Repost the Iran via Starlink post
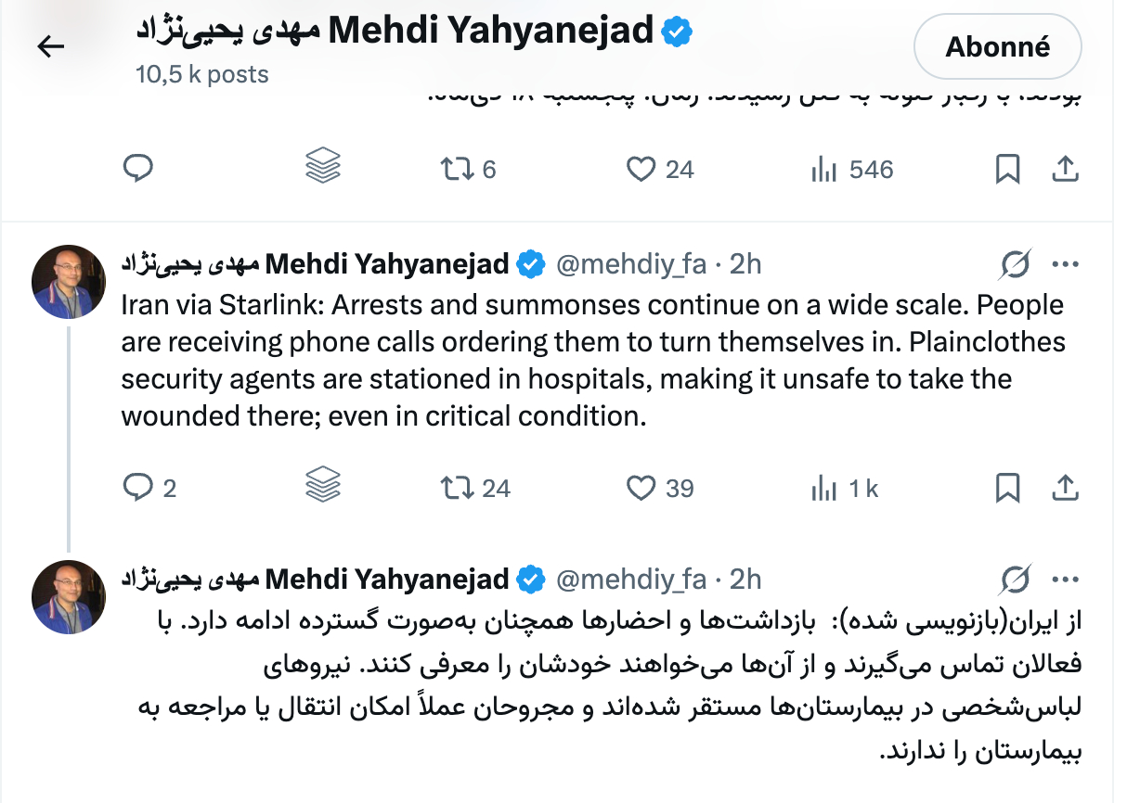 click(x=457, y=488)
